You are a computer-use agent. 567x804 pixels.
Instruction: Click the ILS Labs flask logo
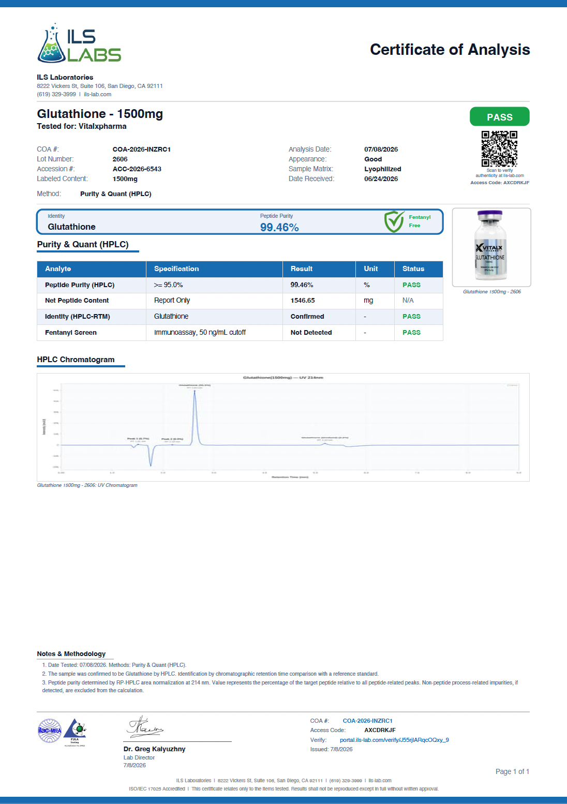(79, 43)
